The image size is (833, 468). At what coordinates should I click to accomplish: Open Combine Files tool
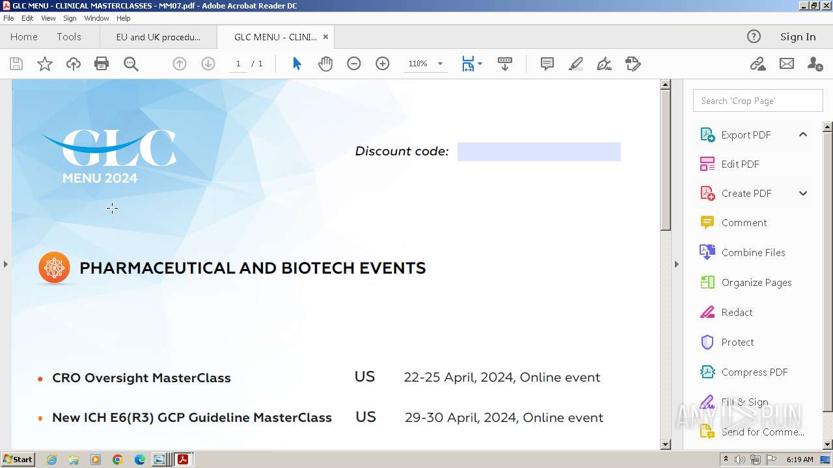point(753,252)
